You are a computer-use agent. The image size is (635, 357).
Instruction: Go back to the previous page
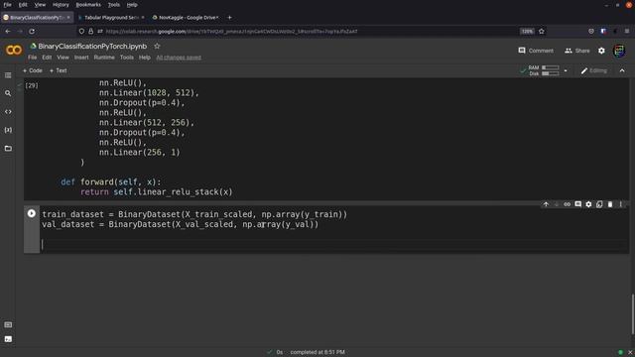point(8,31)
